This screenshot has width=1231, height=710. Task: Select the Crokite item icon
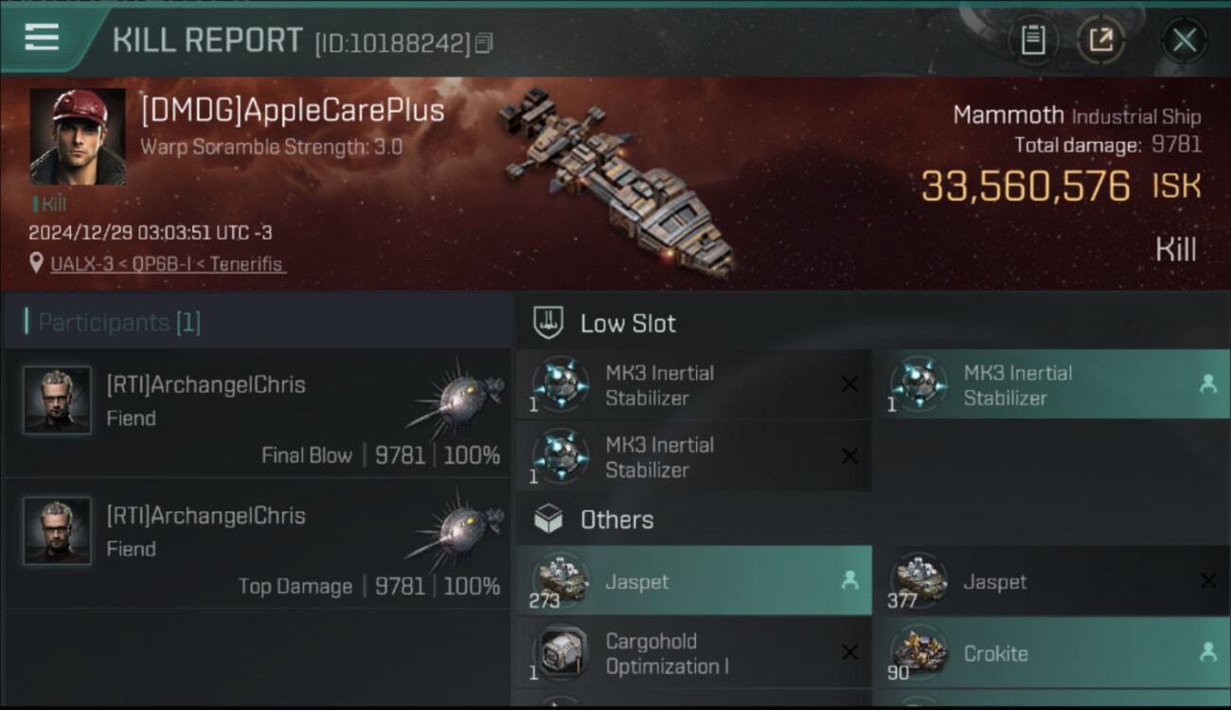[x=919, y=653]
